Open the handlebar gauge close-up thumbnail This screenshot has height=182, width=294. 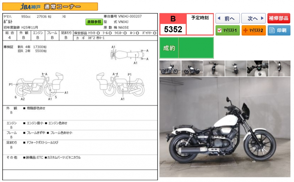258,68
